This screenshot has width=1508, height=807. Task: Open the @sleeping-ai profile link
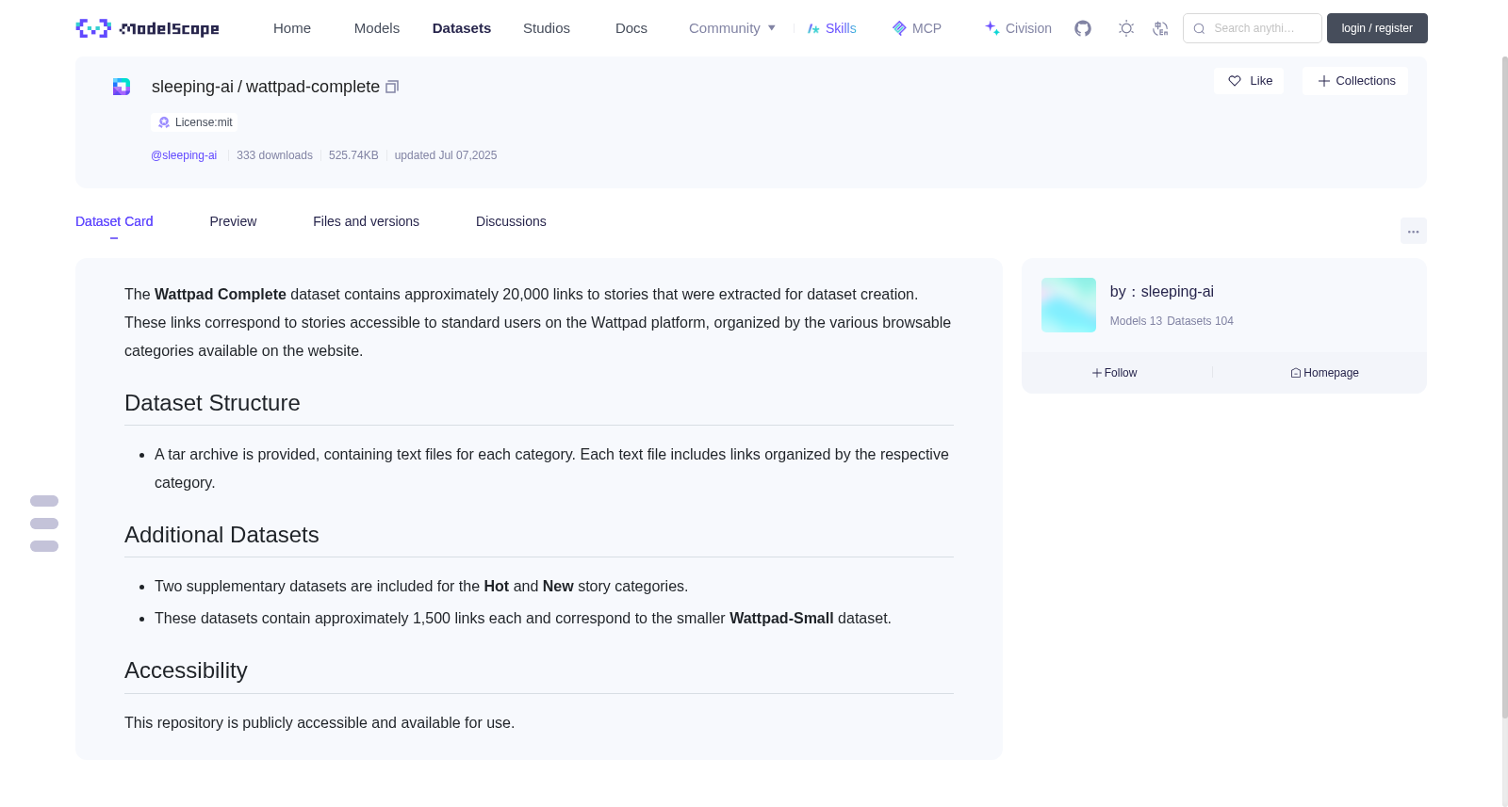click(184, 155)
